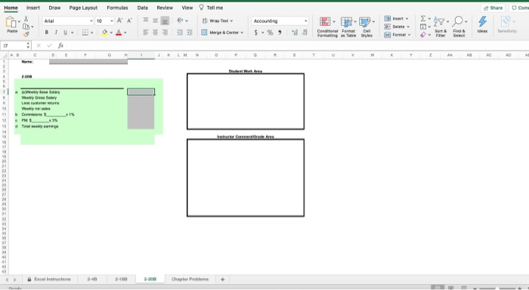Viewport: 529px width, 290px height.
Task: Align cell text to middle
Action: (155, 20)
